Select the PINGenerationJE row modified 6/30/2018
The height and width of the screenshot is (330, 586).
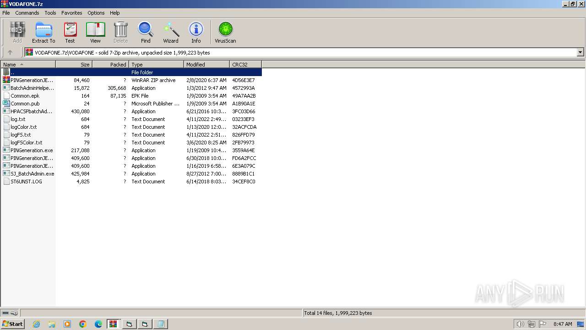click(131, 158)
